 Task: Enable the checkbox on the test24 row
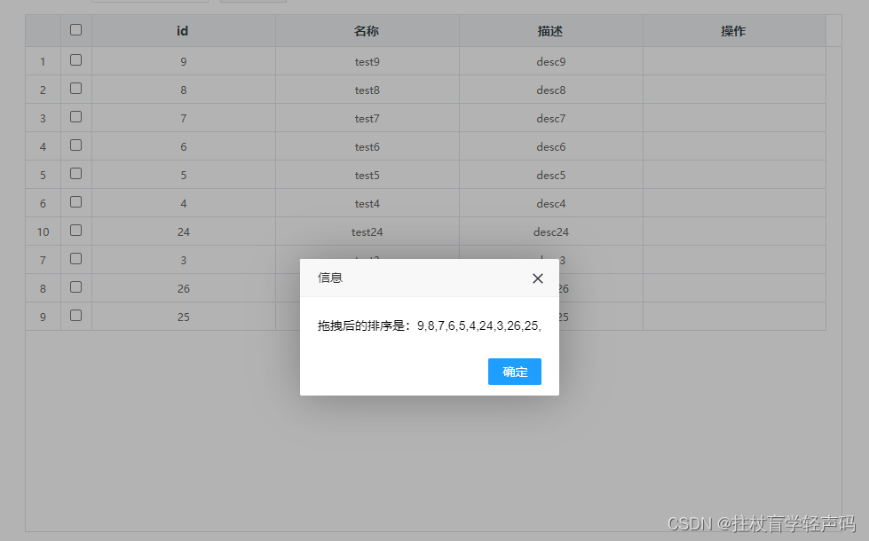coord(75,231)
